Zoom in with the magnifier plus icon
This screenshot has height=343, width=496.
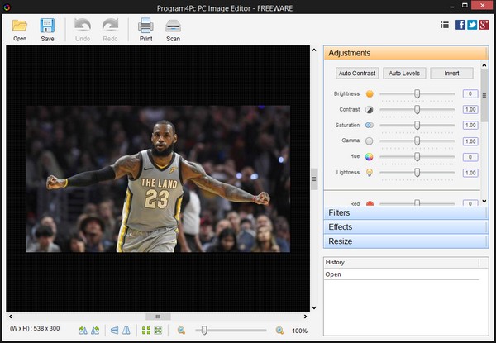pyautogui.click(x=279, y=331)
